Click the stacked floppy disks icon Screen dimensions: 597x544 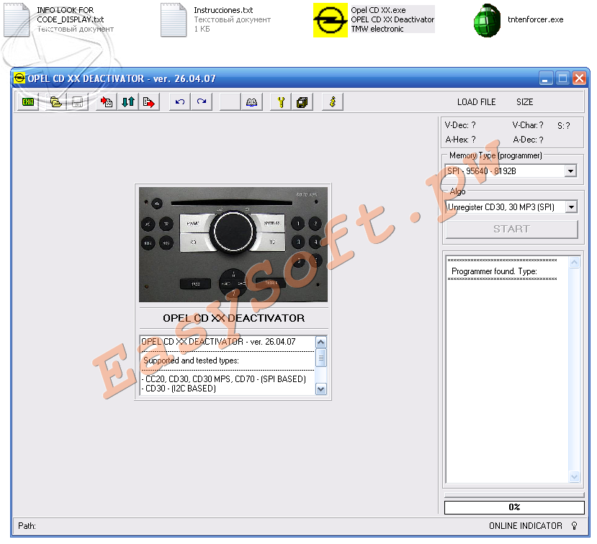tap(302, 102)
